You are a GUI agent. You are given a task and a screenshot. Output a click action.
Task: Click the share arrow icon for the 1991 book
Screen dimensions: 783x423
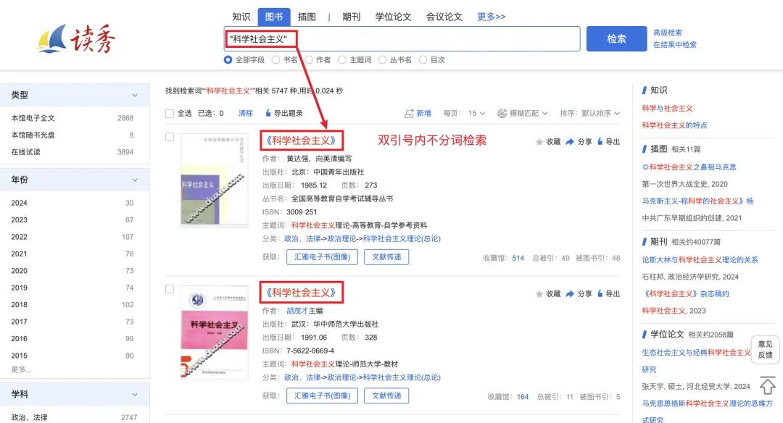click(570, 294)
